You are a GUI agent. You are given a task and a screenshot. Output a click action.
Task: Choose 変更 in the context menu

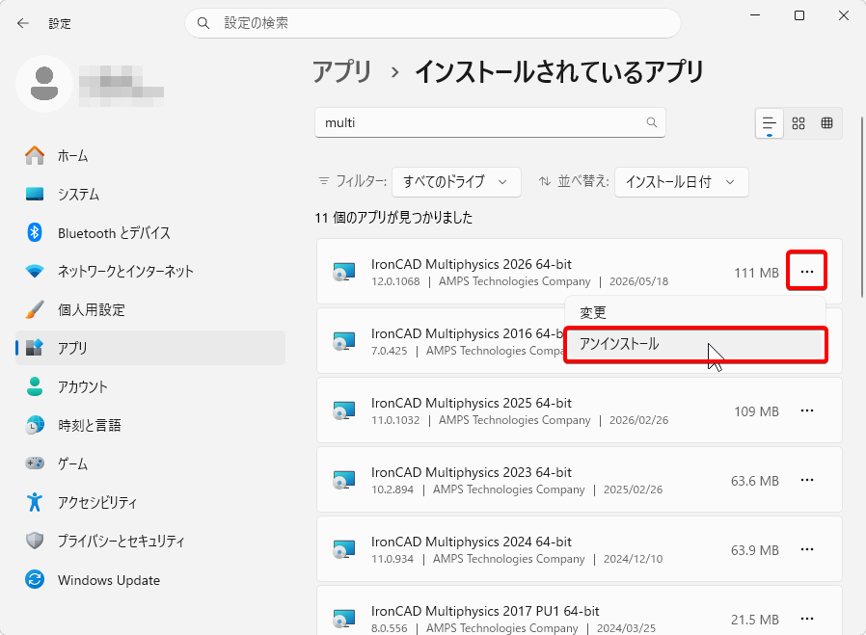click(x=694, y=313)
